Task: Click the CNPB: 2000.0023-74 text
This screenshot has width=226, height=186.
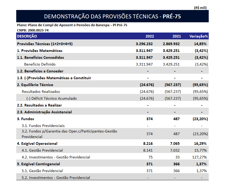Action: [x=33, y=30]
